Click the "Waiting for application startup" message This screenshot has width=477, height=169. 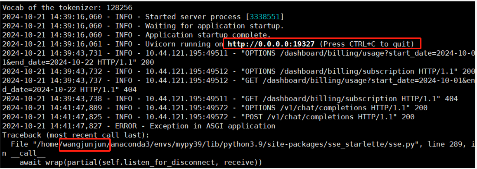214,26
